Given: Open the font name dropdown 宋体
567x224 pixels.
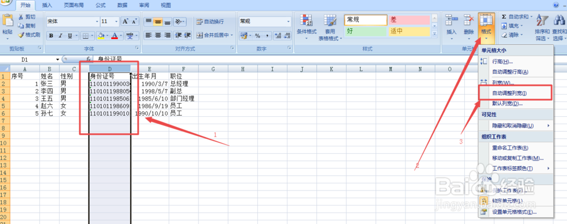Looking at the screenshot, I should (97, 22).
